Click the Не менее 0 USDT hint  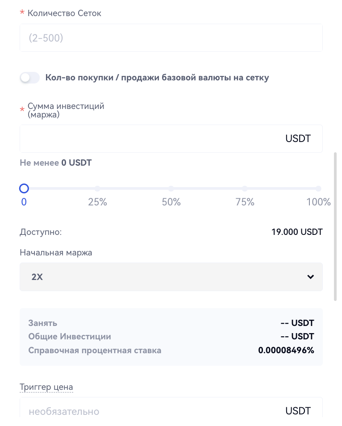[55, 163]
